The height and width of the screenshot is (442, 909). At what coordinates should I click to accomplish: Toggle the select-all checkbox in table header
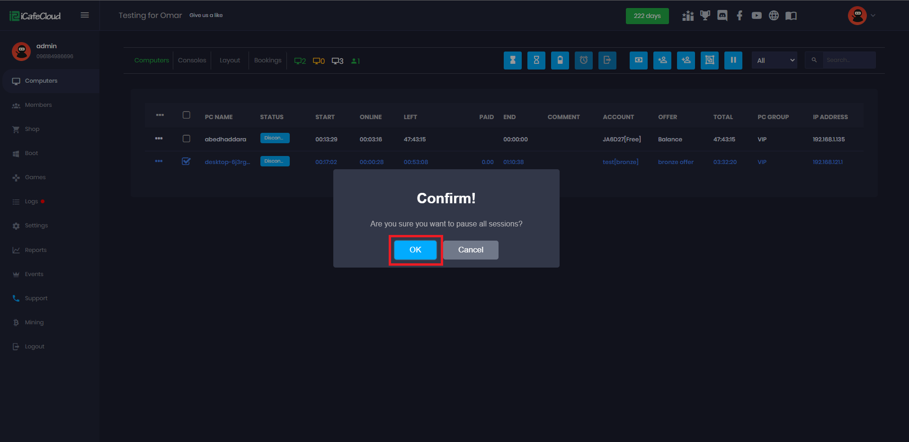tap(187, 115)
